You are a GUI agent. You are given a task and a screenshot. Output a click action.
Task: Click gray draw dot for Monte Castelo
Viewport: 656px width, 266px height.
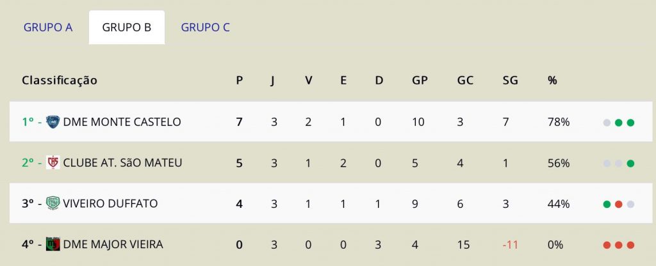coord(607,123)
